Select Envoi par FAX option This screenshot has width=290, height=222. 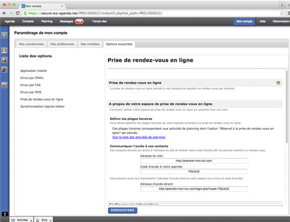[x=31, y=85]
